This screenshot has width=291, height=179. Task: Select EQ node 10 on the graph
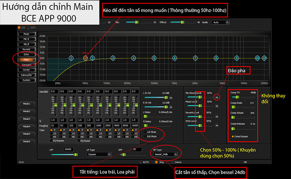(257, 58)
